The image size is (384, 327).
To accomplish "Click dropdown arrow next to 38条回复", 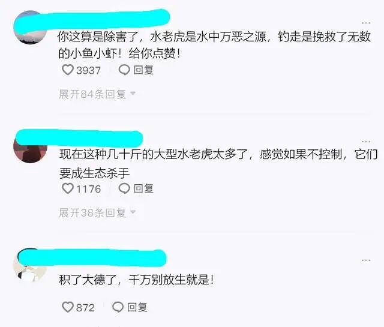I will point(133,212).
